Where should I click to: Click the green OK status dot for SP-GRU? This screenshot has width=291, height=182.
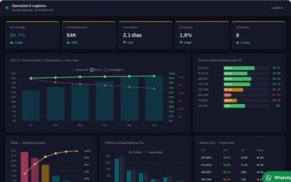(x=258, y=158)
